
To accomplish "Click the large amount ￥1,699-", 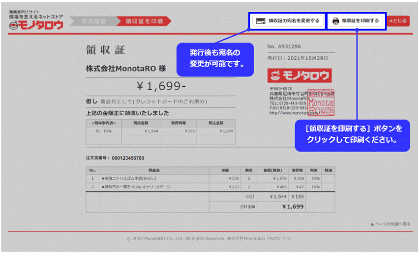I will click(x=161, y=86).
